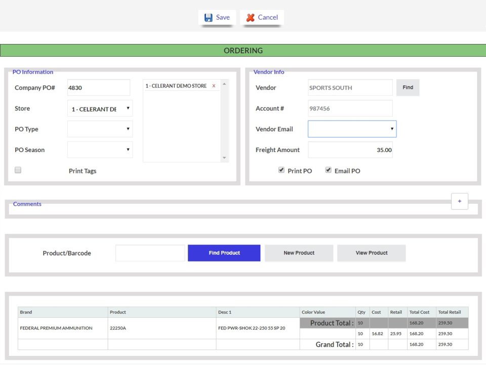Screen dimensions: 486x365
Task: Click the red X Cancel icon
Action: [x=251, y=18]
